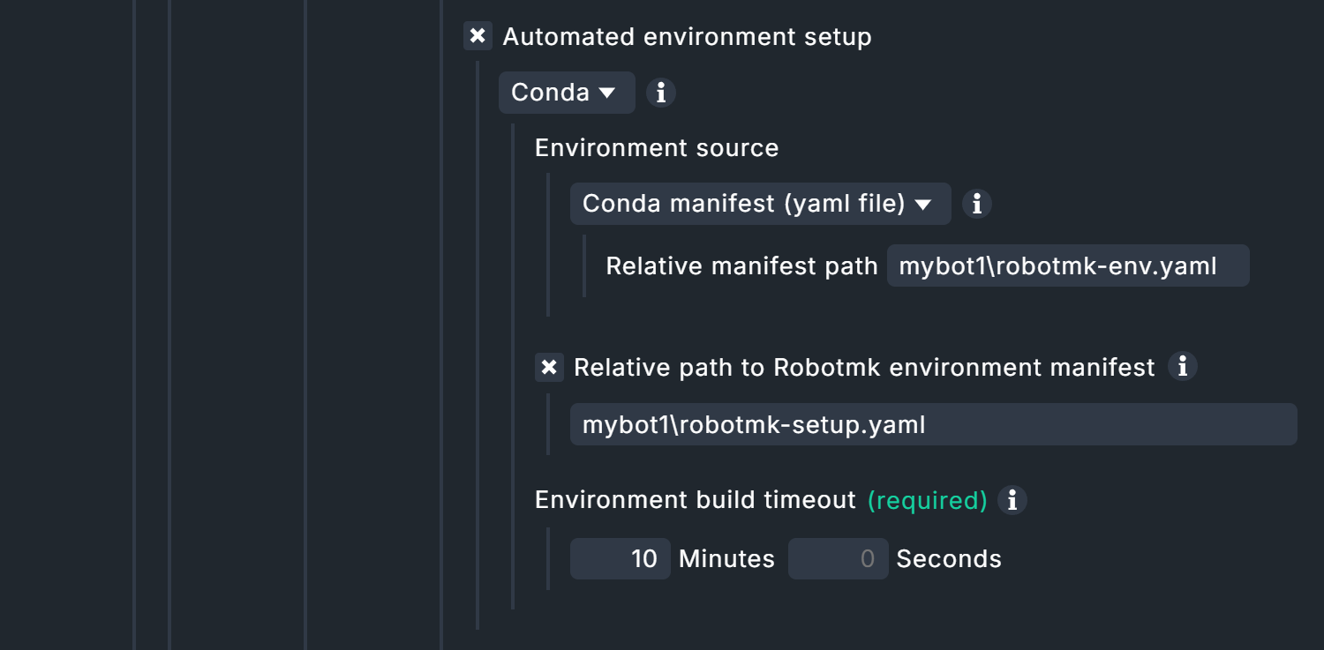Viewport: 1324px width, 650px height.
Task: Click the Environment build timeout label
Action: click(x=695, y=500)
